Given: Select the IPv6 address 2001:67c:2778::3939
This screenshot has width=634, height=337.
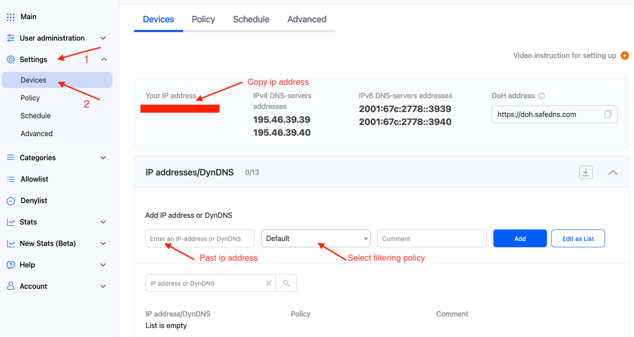Looking at the screenshot, I should [x=405, y=109].
